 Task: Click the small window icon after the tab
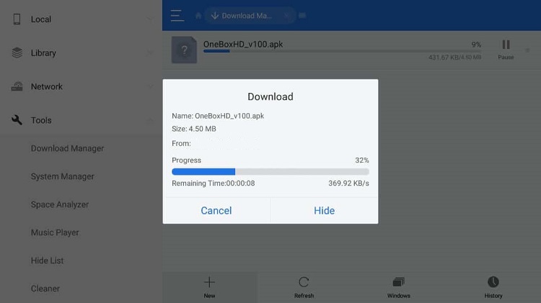coord(302,15)
